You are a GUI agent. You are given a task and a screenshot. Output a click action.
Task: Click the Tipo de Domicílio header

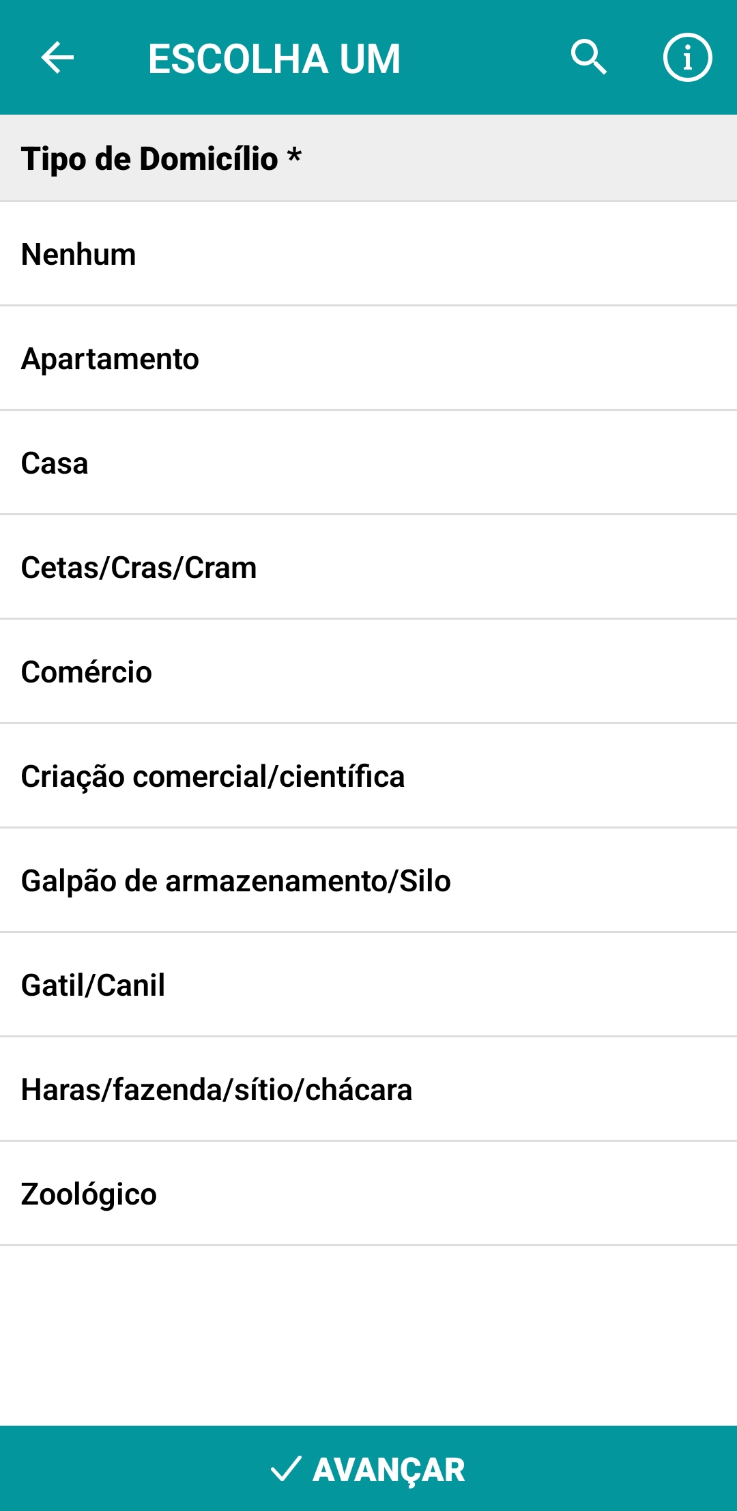pos(149,159)
